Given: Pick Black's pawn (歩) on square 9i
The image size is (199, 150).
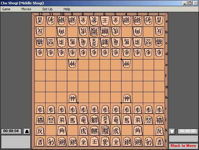Looking at the screenshot, I should (x=73, y=109).
